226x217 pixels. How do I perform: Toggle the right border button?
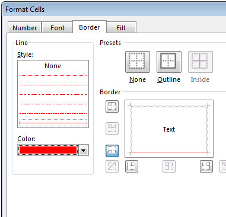click(x=206, y=166)
